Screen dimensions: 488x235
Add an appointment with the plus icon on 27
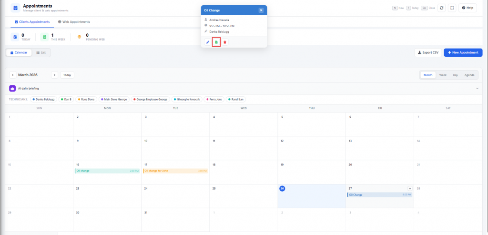[x=410, y=189]
